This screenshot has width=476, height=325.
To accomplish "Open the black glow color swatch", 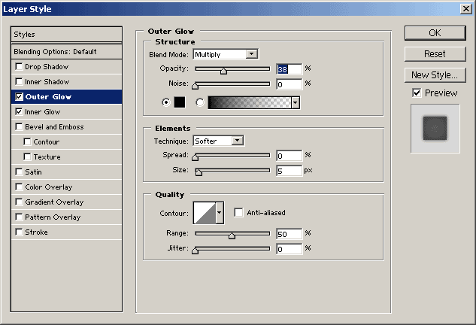I will click(180, 102).
